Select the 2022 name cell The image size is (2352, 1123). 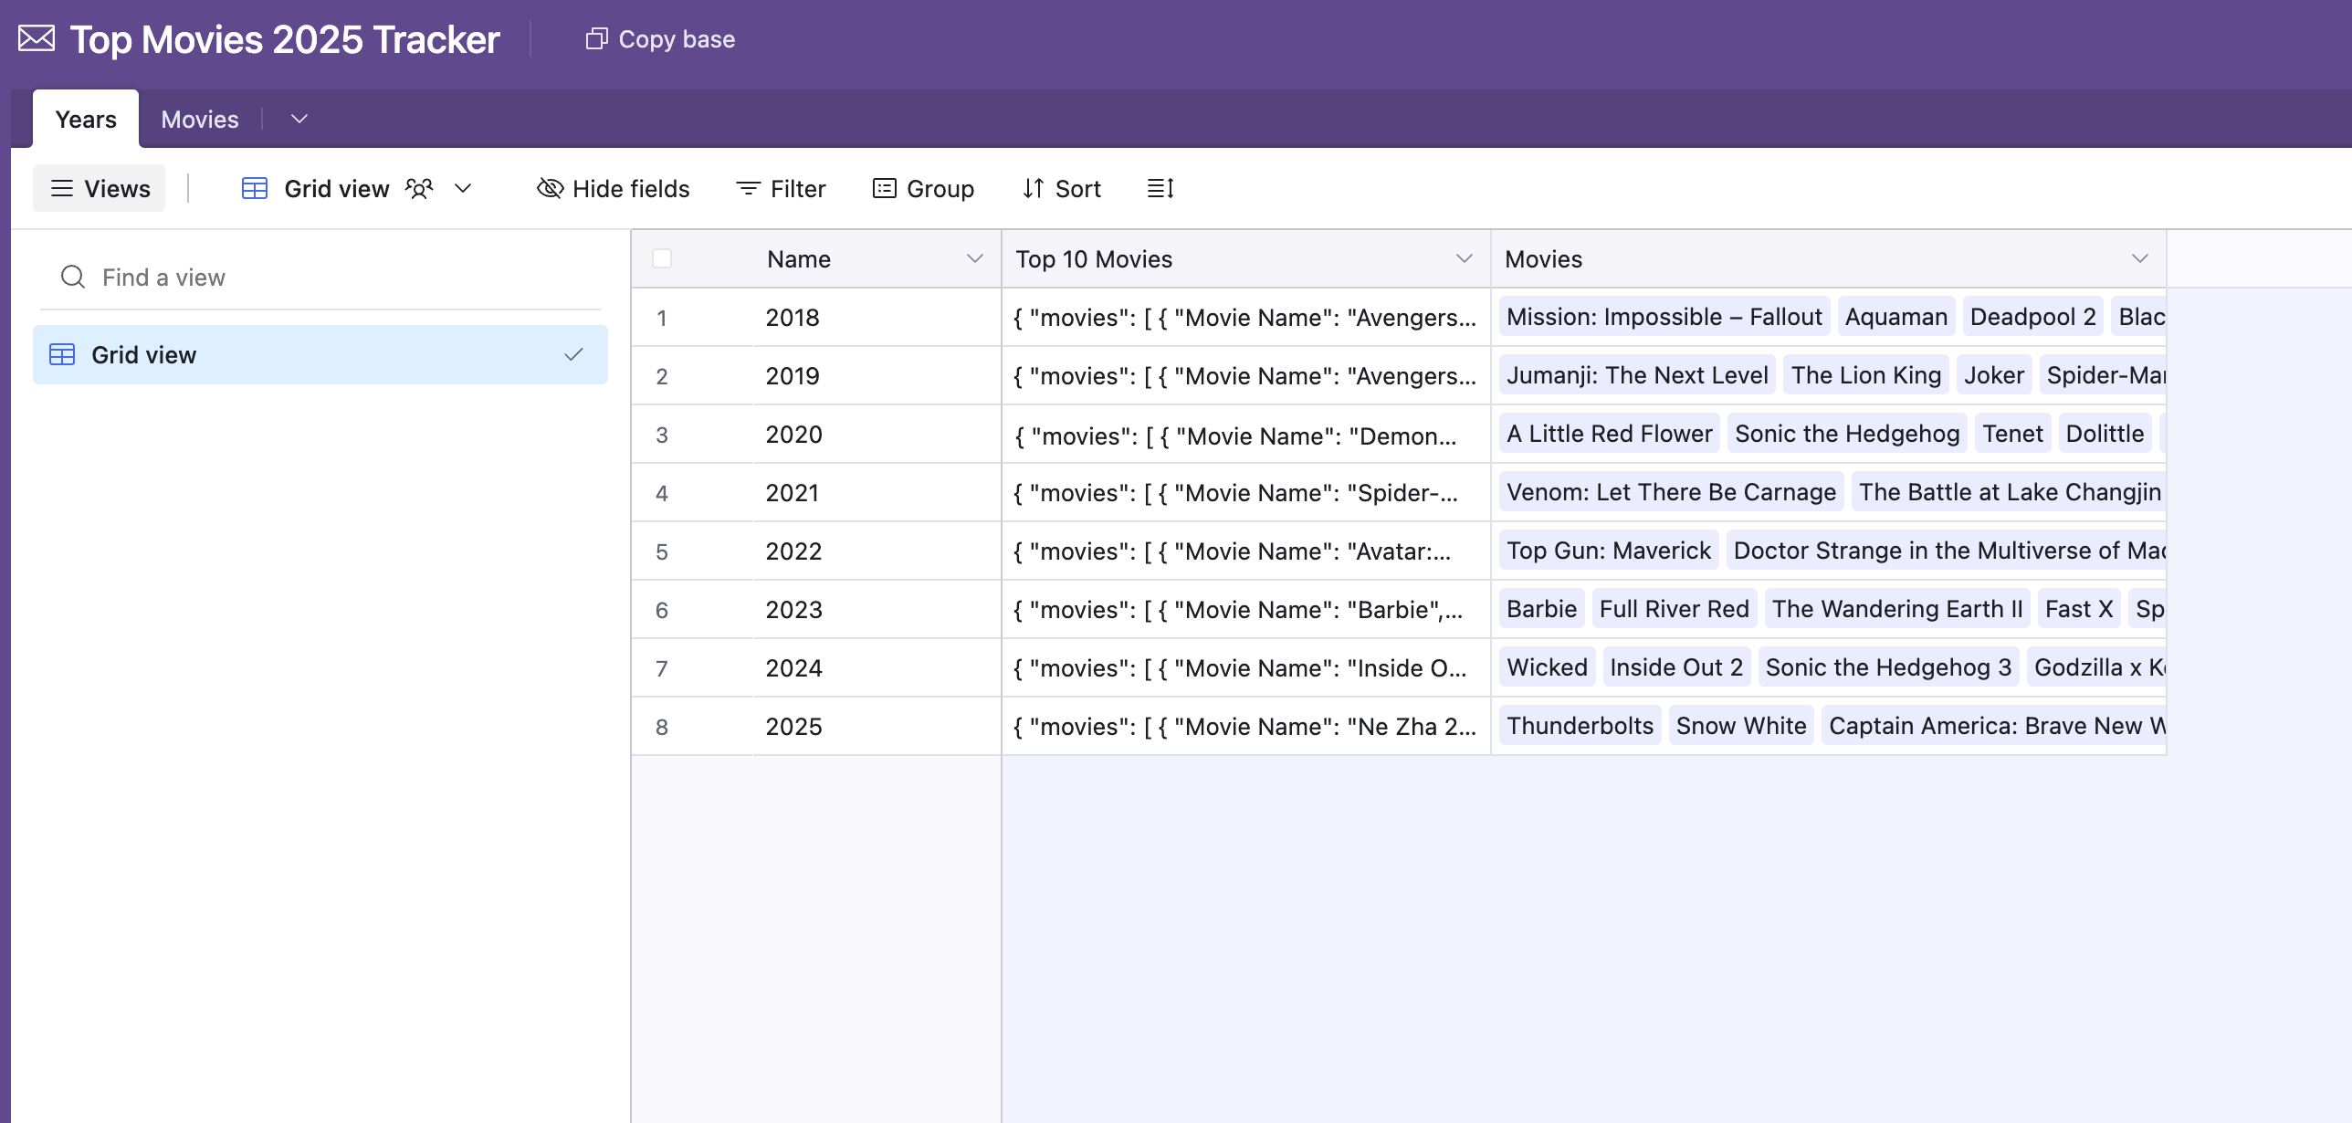(x=877, y=551)
